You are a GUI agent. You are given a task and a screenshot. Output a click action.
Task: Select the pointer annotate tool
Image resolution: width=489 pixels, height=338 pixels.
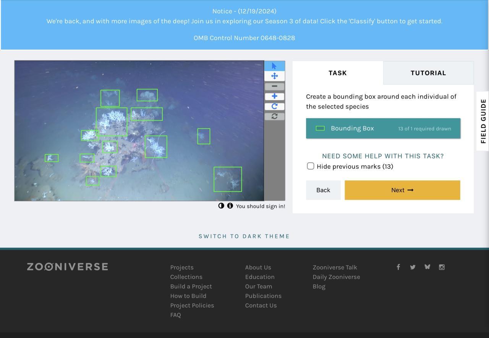[274, 66]
